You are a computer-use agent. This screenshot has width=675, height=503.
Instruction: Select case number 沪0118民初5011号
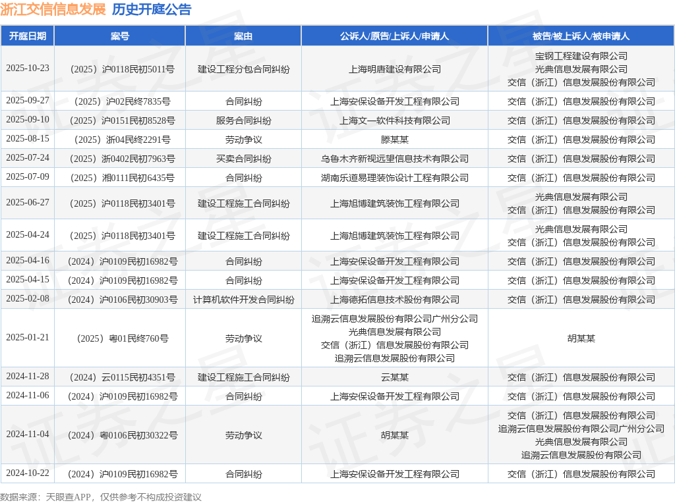[x=122, y=69]
